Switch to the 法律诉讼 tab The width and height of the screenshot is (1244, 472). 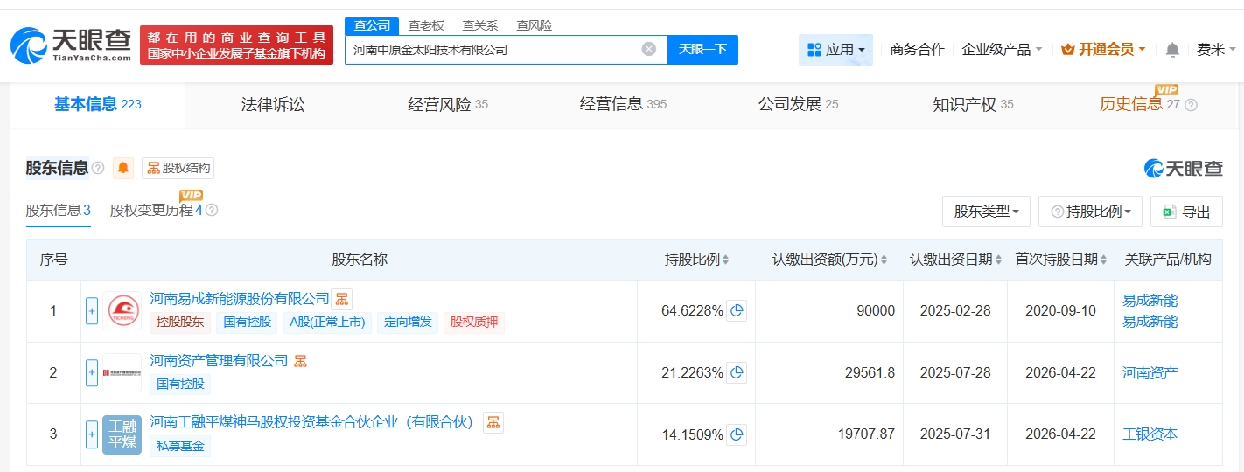[273, 105]
